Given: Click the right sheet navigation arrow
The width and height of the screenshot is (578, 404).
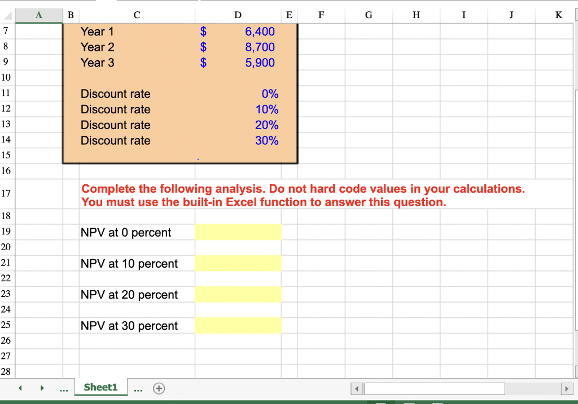Looking at the screenshot, I should 42,388.
